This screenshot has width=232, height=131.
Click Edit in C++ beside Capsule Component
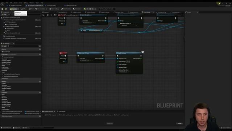[x=38, y=20]
